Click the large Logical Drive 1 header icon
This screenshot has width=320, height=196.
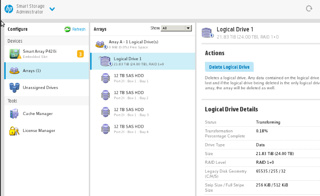(x=207, y=33)
